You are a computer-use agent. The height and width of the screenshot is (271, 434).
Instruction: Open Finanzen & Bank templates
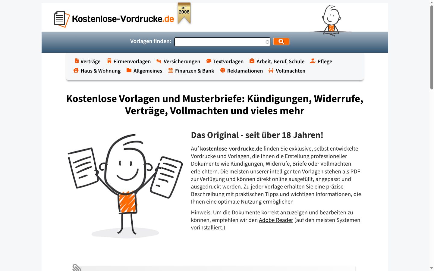coord(194,71)
